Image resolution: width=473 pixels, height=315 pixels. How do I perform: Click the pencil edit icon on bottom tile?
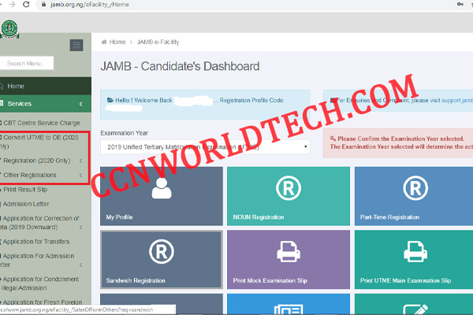[x=415, y=309]
